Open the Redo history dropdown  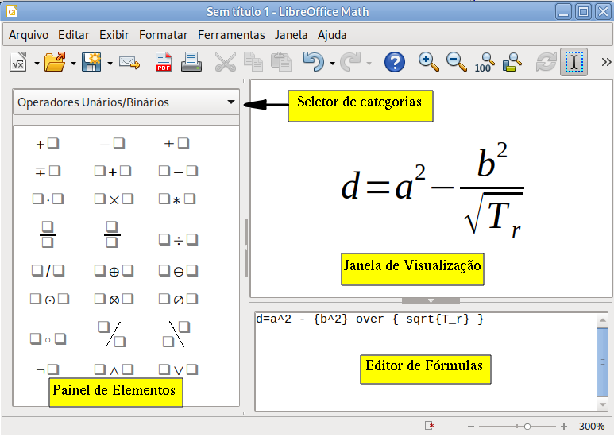(369, 63)
